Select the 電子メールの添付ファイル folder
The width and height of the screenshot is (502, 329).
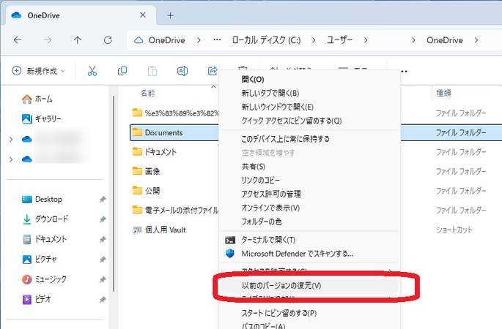point(175,210)
